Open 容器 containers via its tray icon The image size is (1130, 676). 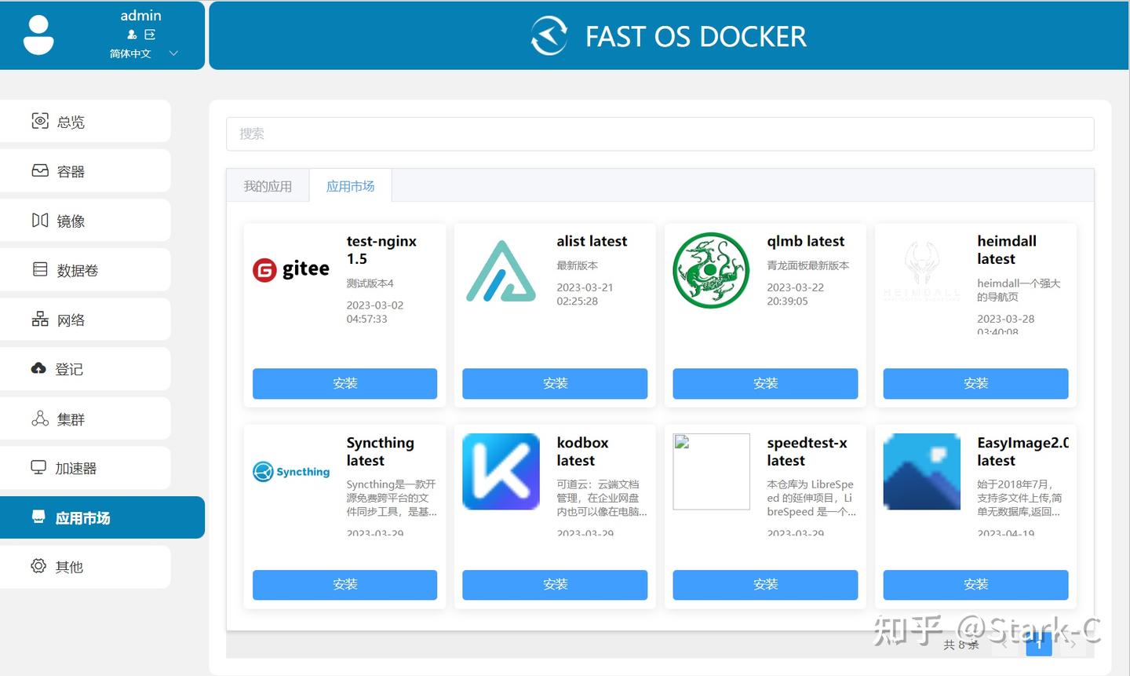(x=40, y=170)
